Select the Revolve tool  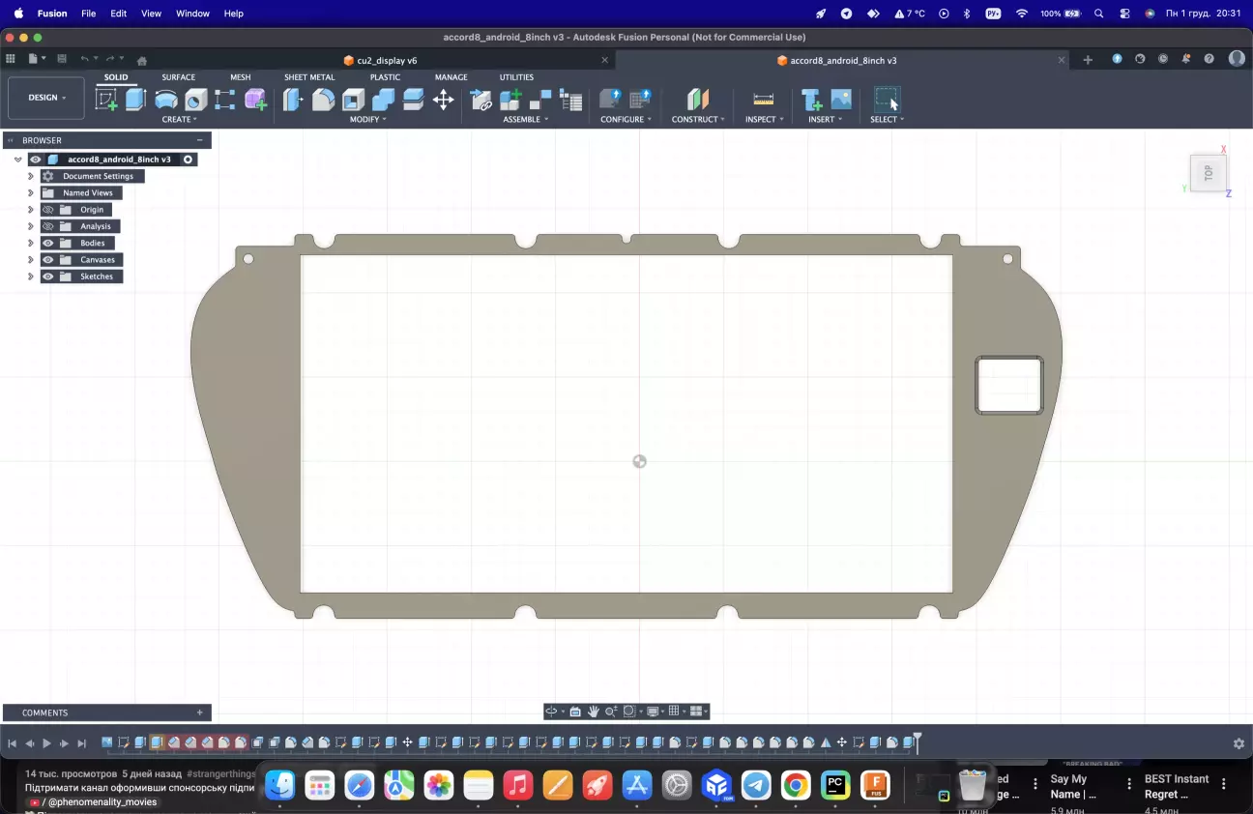tap(166, 100)
